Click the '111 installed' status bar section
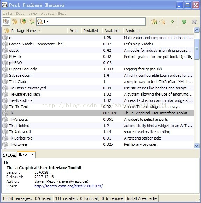This screenshot has height=203, width=201. coord(89,198)
